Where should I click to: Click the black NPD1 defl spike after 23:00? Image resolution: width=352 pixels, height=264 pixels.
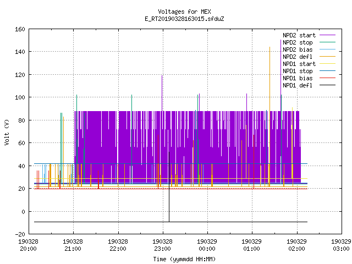(169, 186)
